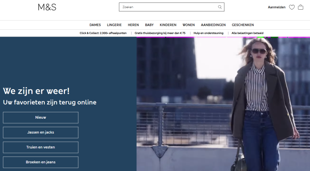Viewport: 310px width, 171px height.
Task: Click the search magnifier icon
Action: click(220, 7)
